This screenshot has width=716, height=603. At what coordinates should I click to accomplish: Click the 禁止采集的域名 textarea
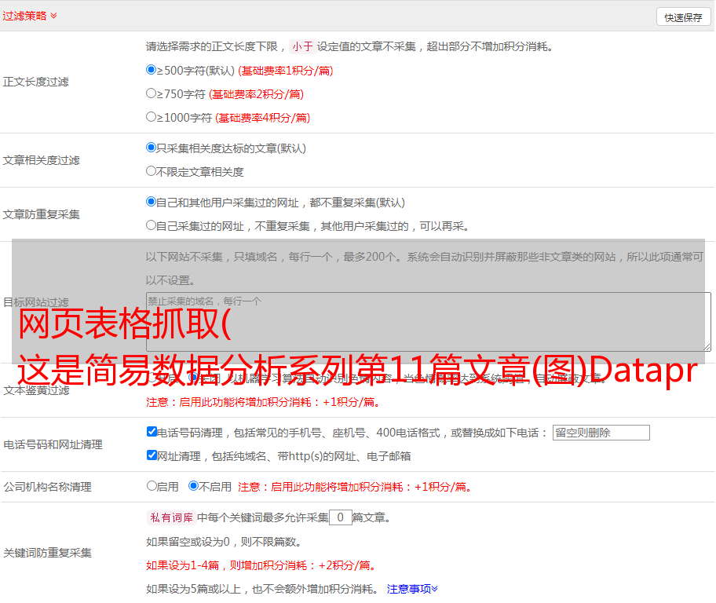point(429,322)
